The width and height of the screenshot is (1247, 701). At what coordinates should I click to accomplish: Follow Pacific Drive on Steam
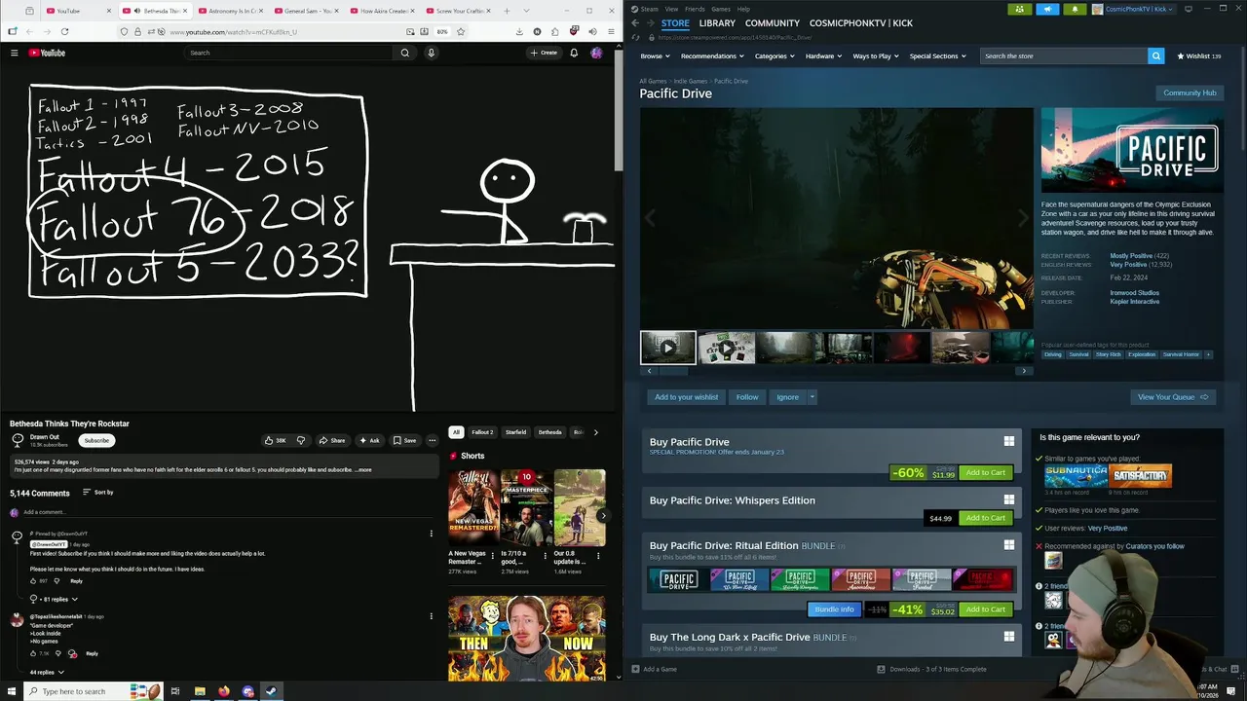click(x=747, y=397)
